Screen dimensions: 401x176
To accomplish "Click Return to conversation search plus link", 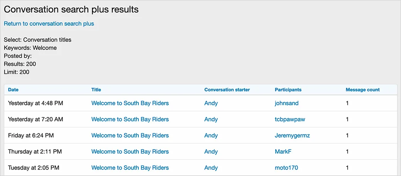I will point(49,23).
